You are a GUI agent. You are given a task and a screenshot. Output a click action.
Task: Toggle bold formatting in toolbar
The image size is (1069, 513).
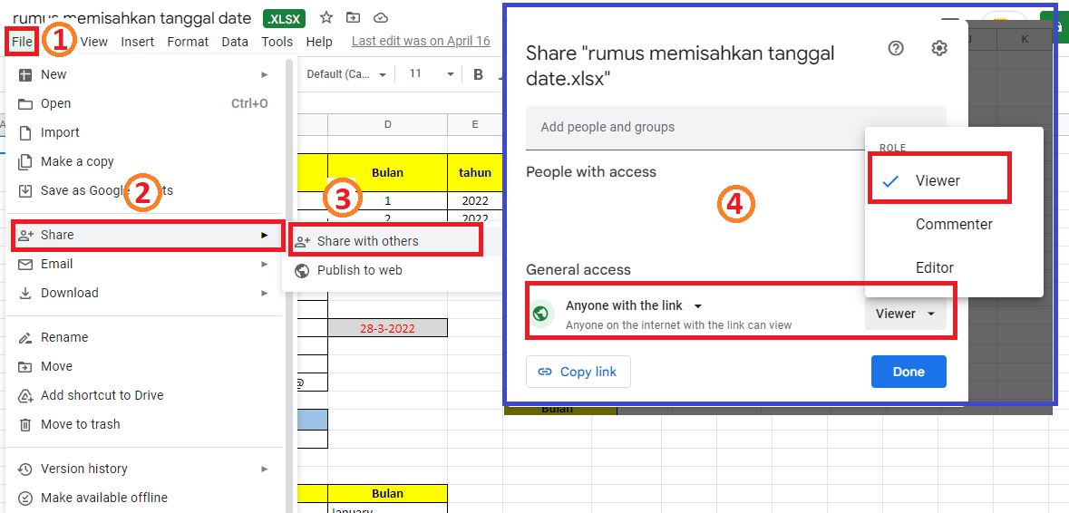coord(478,74)
